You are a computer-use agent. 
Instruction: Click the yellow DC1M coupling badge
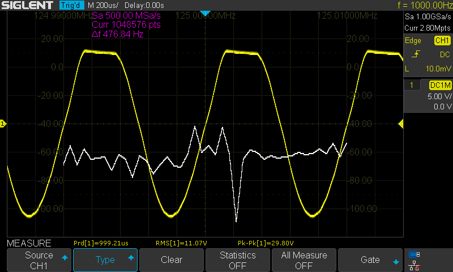pyautogui.click(x=439, y=85)
